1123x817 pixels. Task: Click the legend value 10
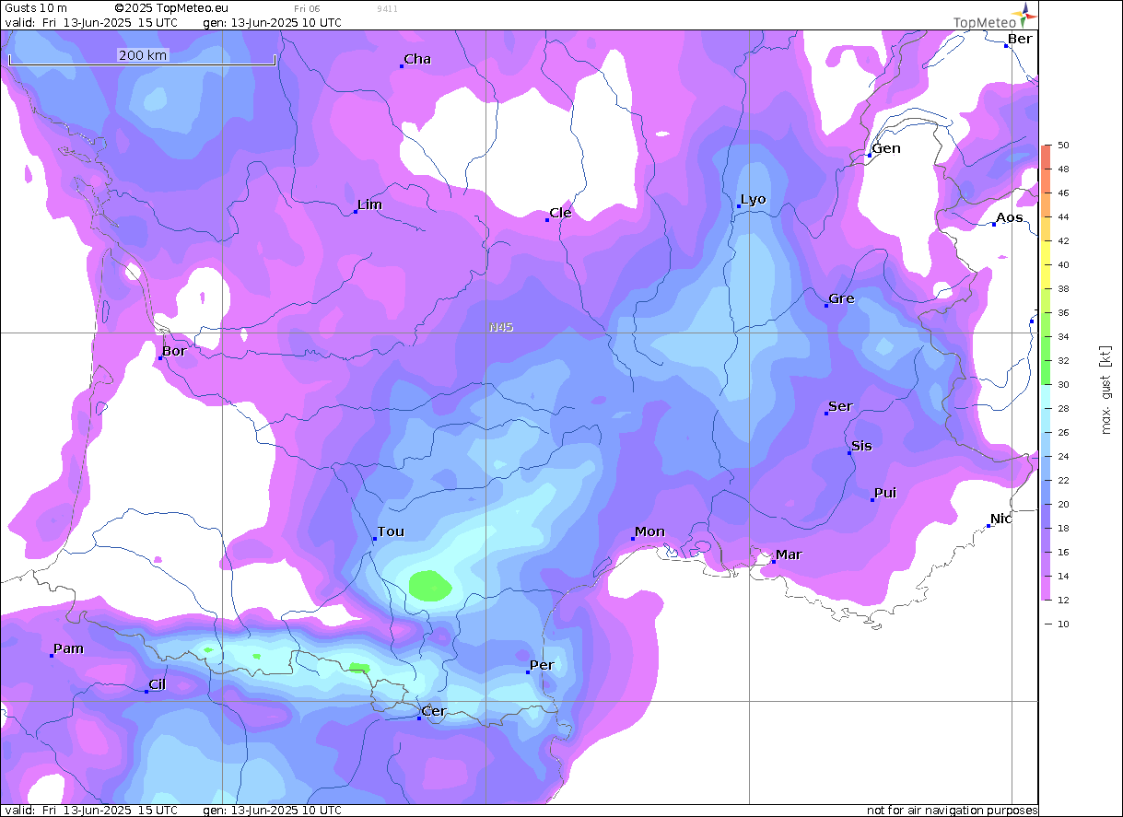(x=1063, y=624)
